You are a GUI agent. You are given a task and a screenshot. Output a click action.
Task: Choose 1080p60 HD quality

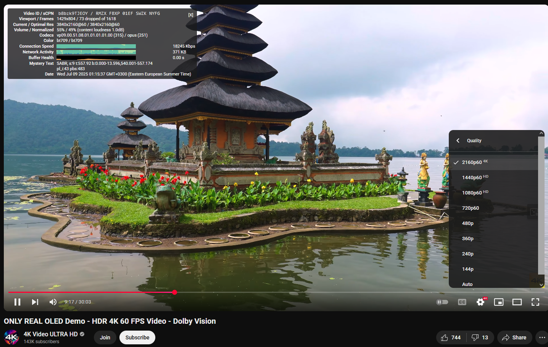(493, 193)
